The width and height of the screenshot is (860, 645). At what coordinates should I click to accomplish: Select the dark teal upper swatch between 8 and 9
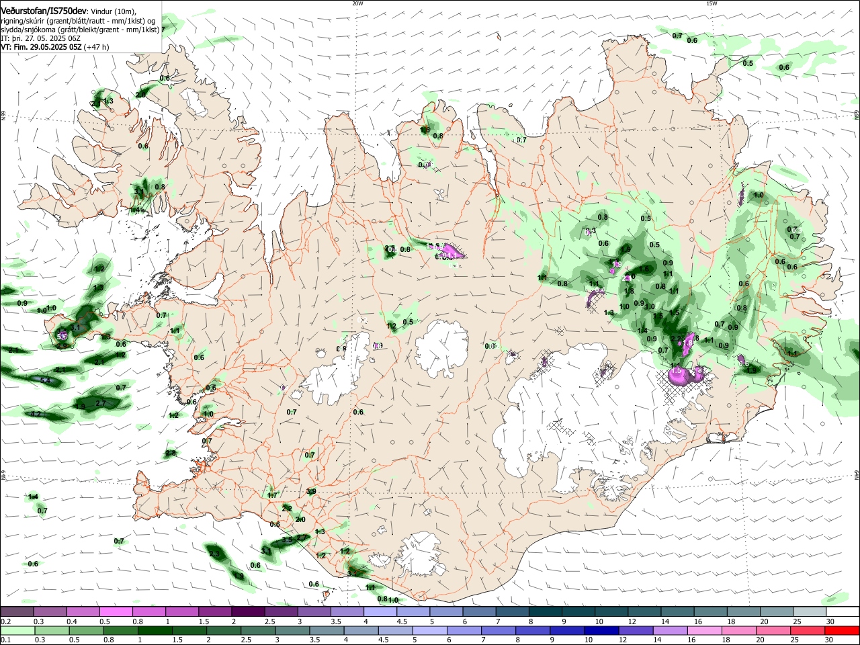click(546, 611)
